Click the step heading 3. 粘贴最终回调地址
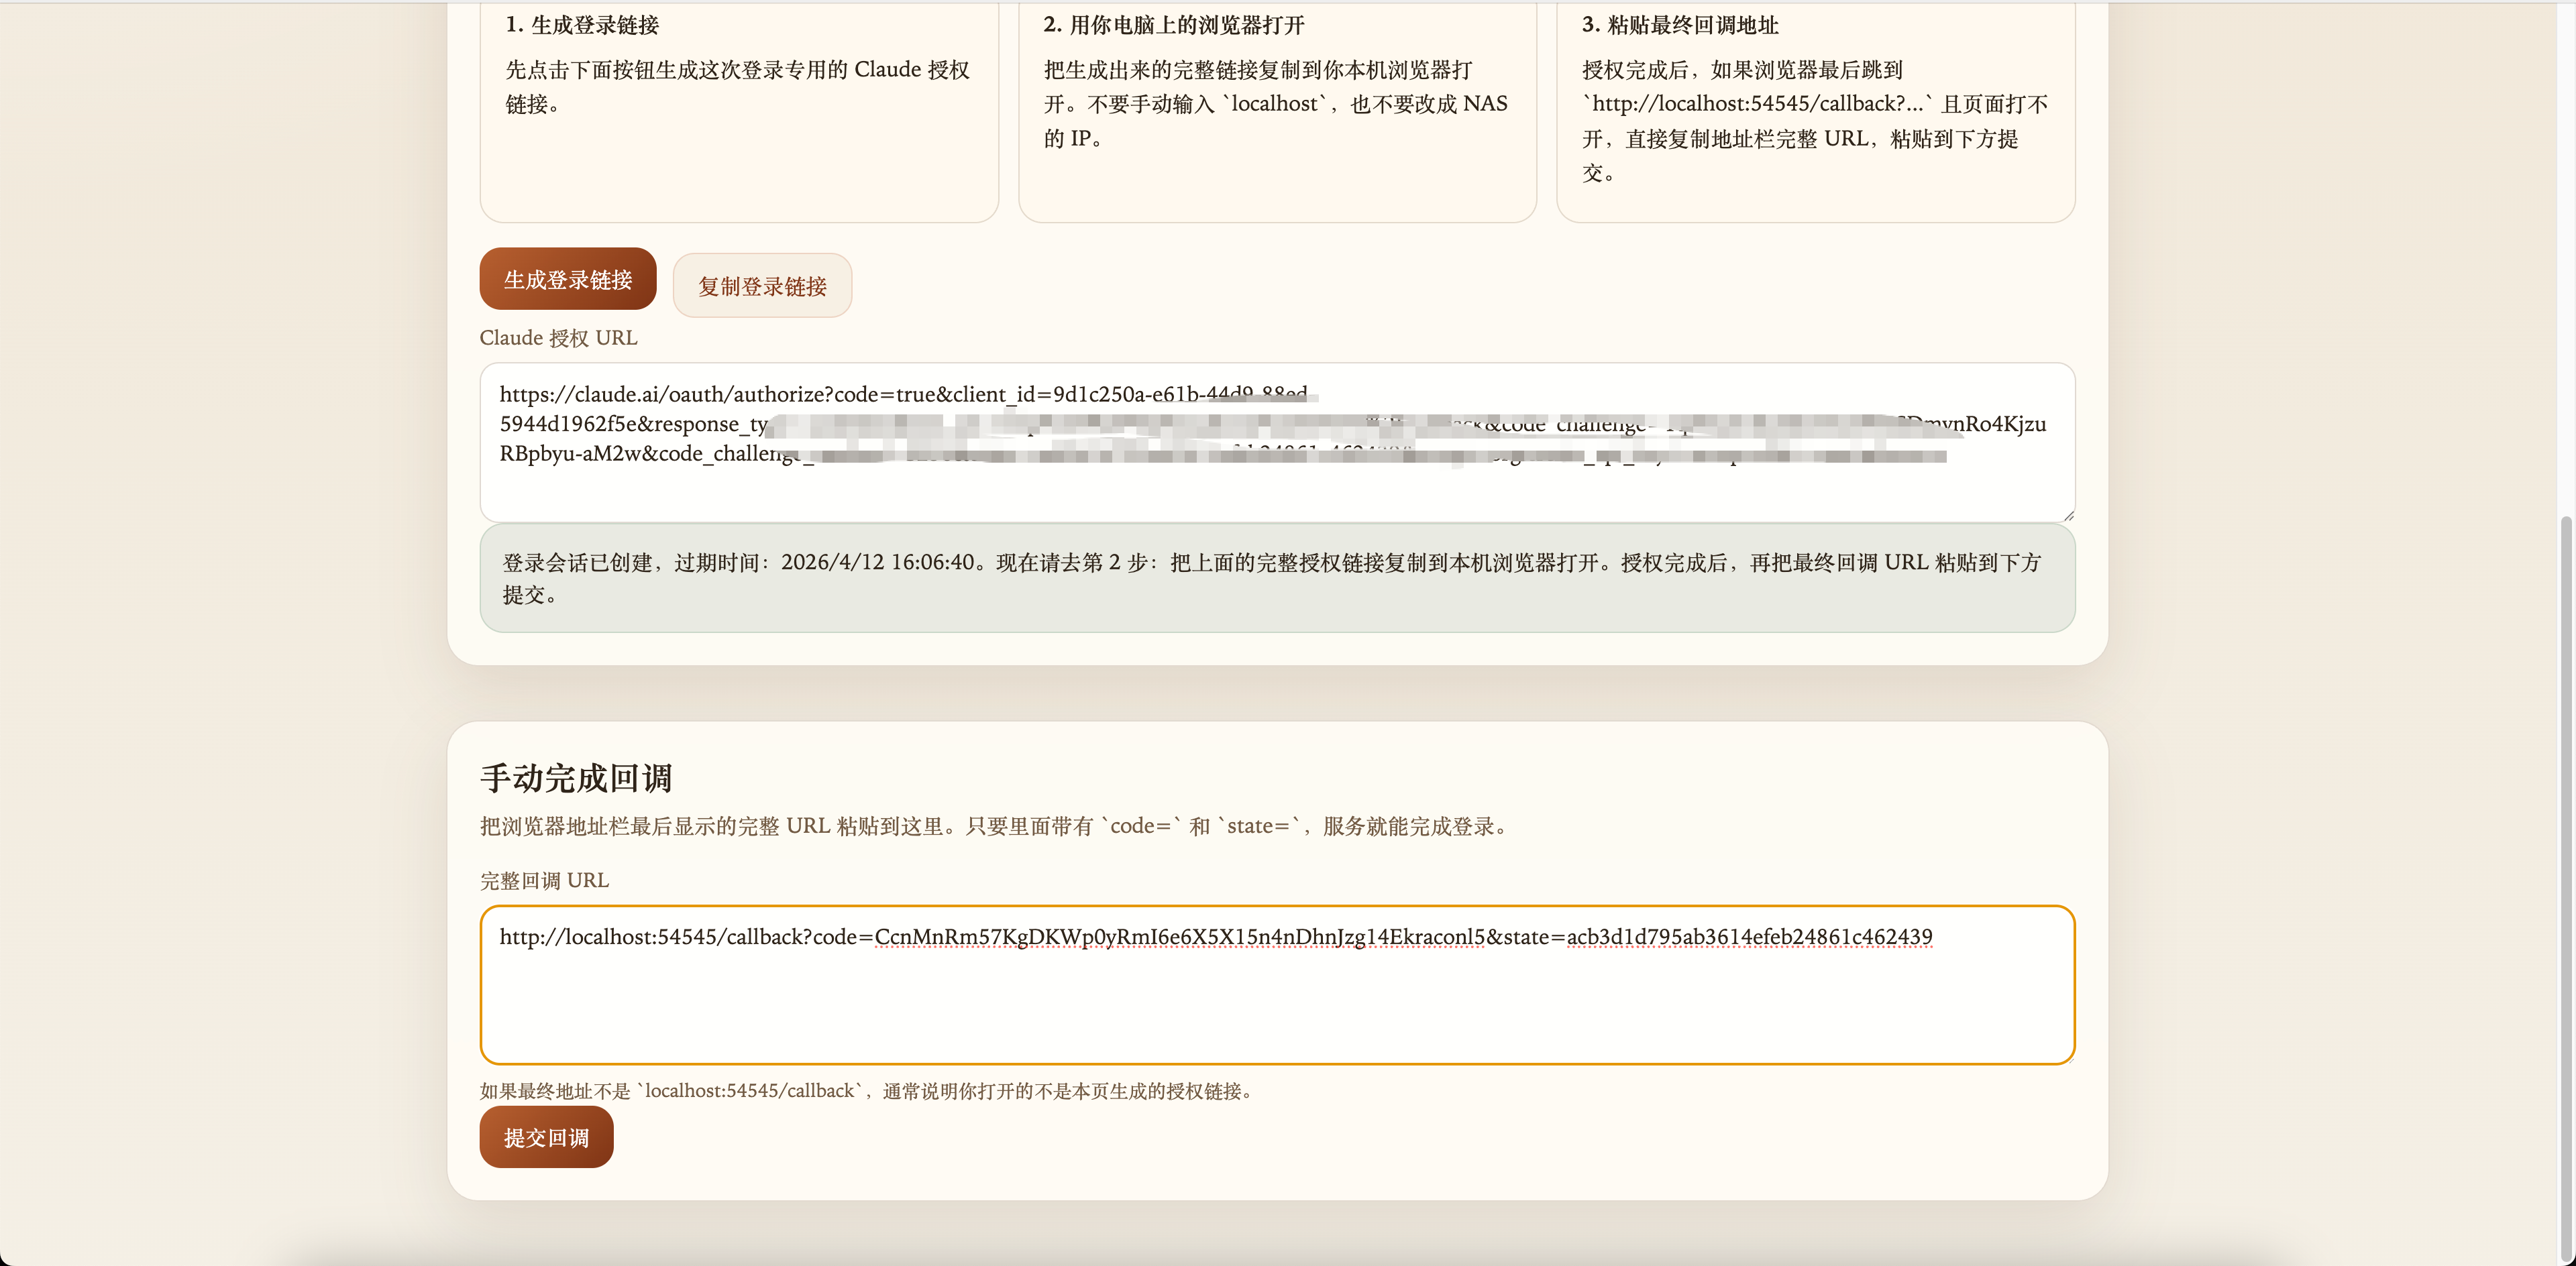This screenshot has height=1266, width=2576. coord(1680,25)
